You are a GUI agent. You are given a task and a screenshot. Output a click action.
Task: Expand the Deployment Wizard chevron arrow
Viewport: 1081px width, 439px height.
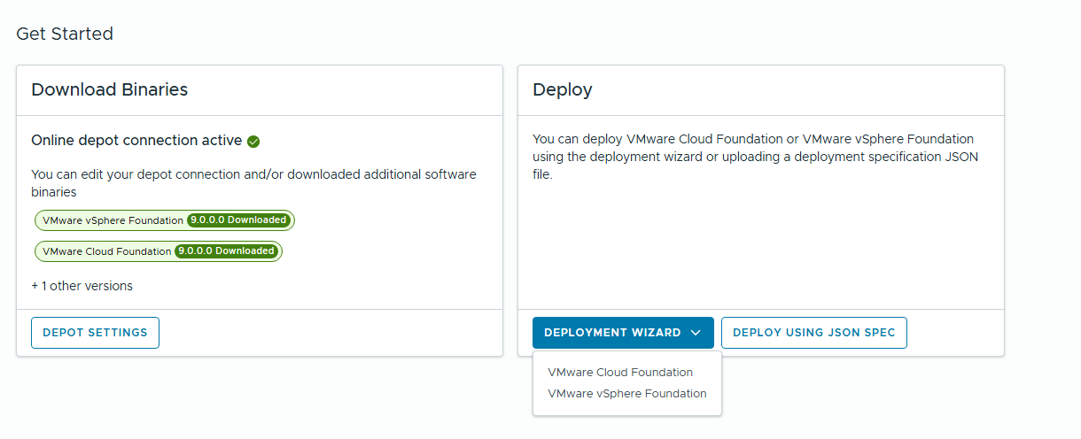tap(696, 333)
